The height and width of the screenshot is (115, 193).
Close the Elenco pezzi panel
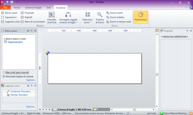(x=35, y=31)
